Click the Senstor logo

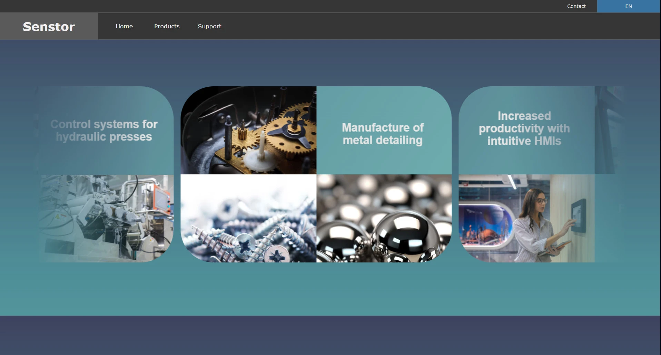click(49, 27)
